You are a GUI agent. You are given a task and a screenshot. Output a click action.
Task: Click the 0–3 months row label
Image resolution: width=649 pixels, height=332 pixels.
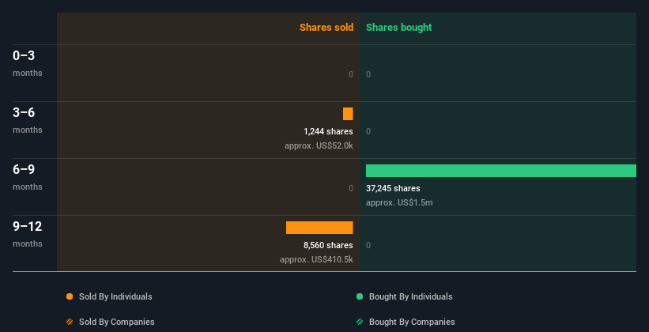(28, 63)
